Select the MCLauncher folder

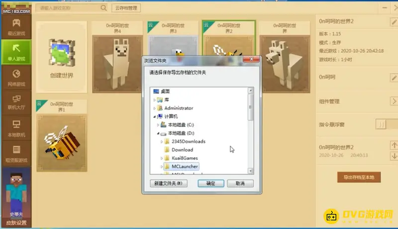[x=185, y=166]
